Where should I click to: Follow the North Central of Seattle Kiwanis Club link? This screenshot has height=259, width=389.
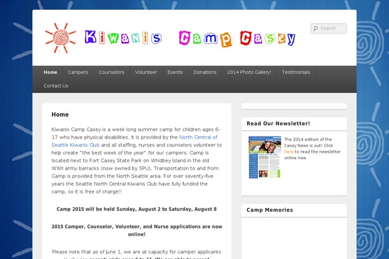[x=134, y=141]
